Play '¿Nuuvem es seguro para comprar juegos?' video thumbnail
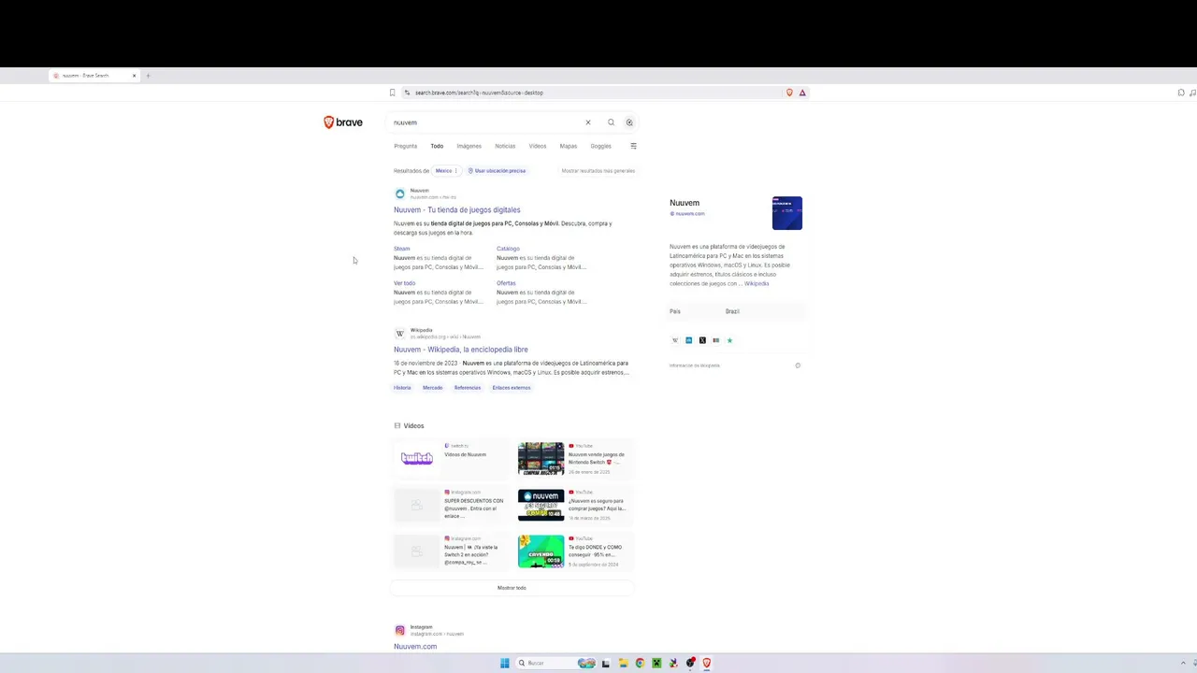The height and width of the screenshot is (673, 1197). coord(541,505)
